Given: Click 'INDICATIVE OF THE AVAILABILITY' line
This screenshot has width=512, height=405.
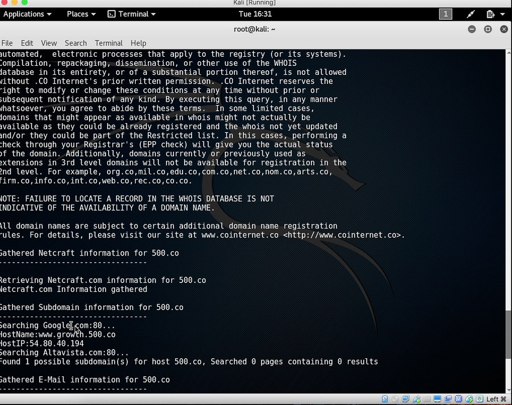Looking at the screenshot, I should (108, 208).
